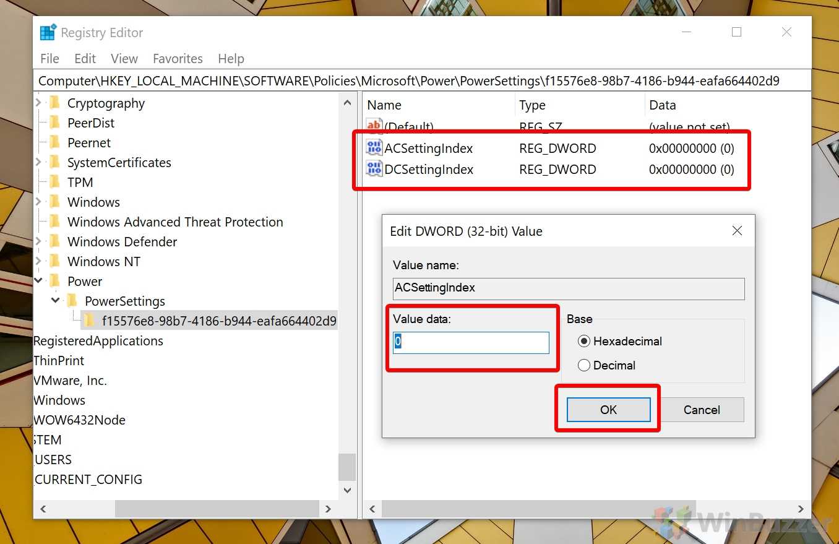Select the RegisteredApplications key
This screenshot has height=544, width=839.
tap(98, 340)
